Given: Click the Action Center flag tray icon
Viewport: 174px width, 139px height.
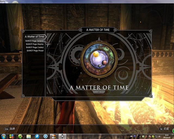Looking at the screenshot, I should [150, 136].
